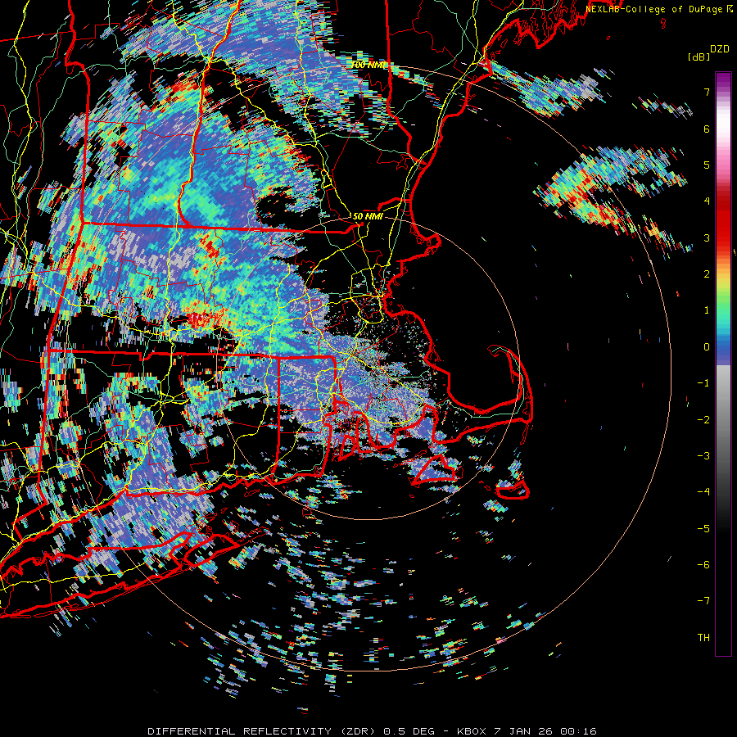
Task: Click the 0.5 DEG elevation text
Action: tap(409, 731)
